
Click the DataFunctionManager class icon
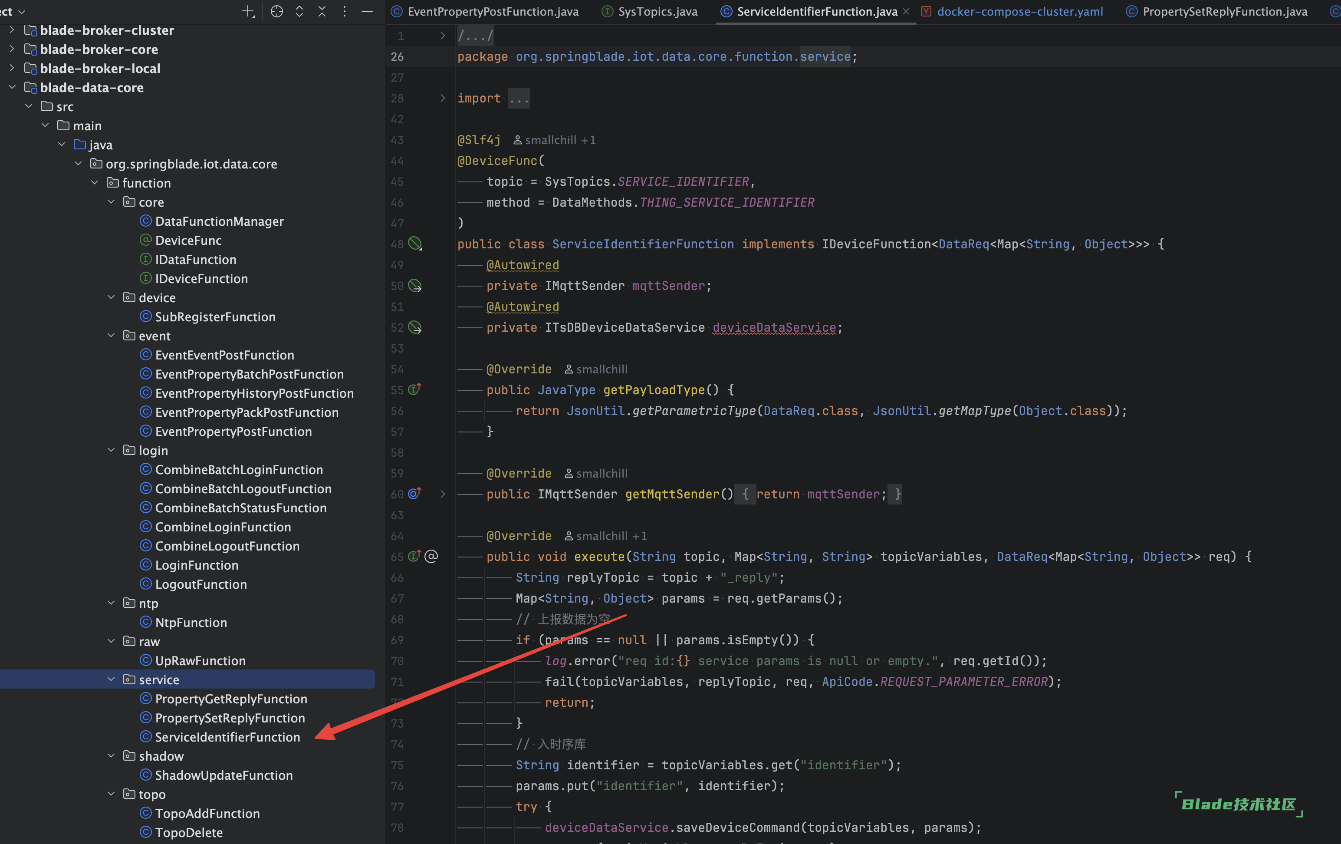pyautogui.click(x=146, y=221)
